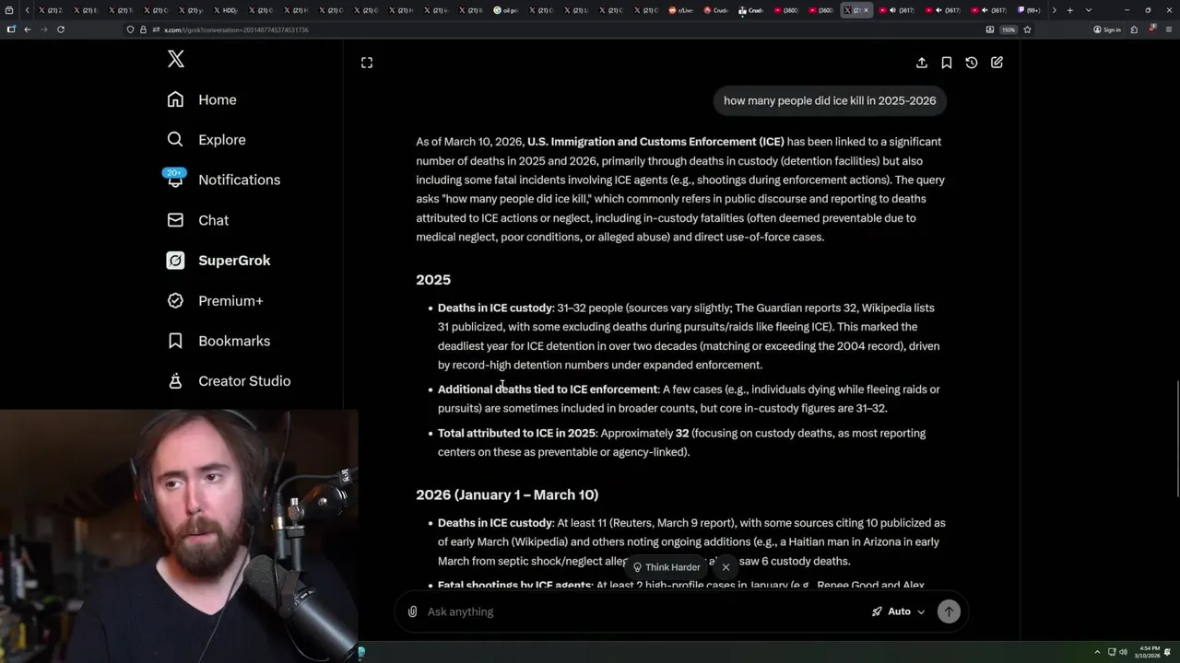The width and height of the screenshot is (1180, 663).
Task: Switch to the HDD tab
Action: pos(226,10)
